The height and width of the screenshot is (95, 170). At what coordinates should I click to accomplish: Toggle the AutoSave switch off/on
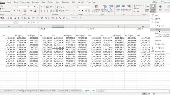[2, 18]
